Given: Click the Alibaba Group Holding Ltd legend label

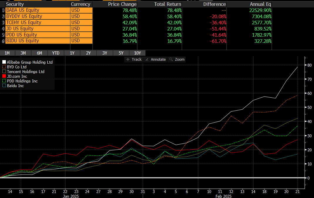Looking at the screenshot, I should click(x=30, y=62).
